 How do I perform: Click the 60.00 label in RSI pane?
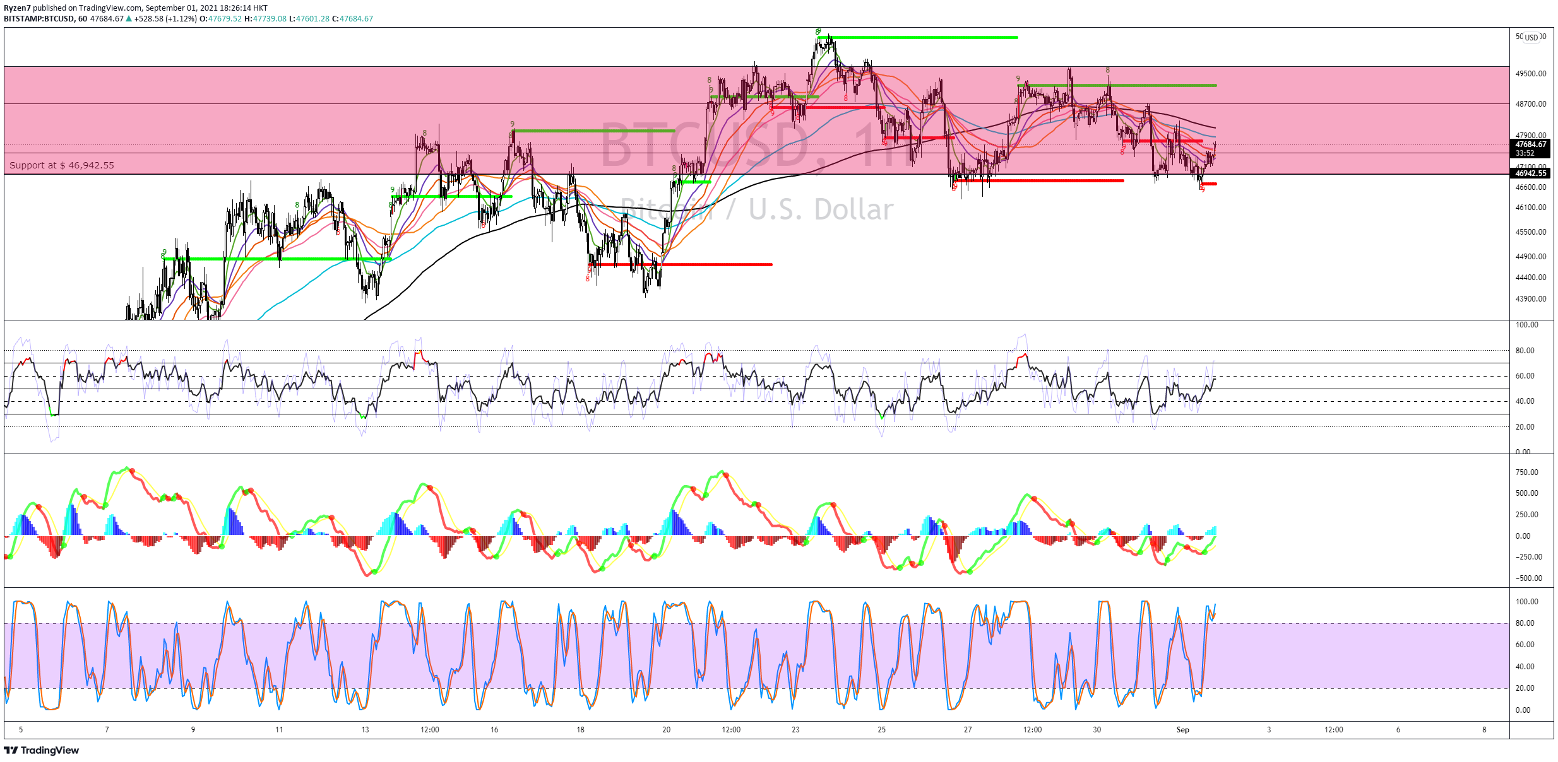(1525, 376)
